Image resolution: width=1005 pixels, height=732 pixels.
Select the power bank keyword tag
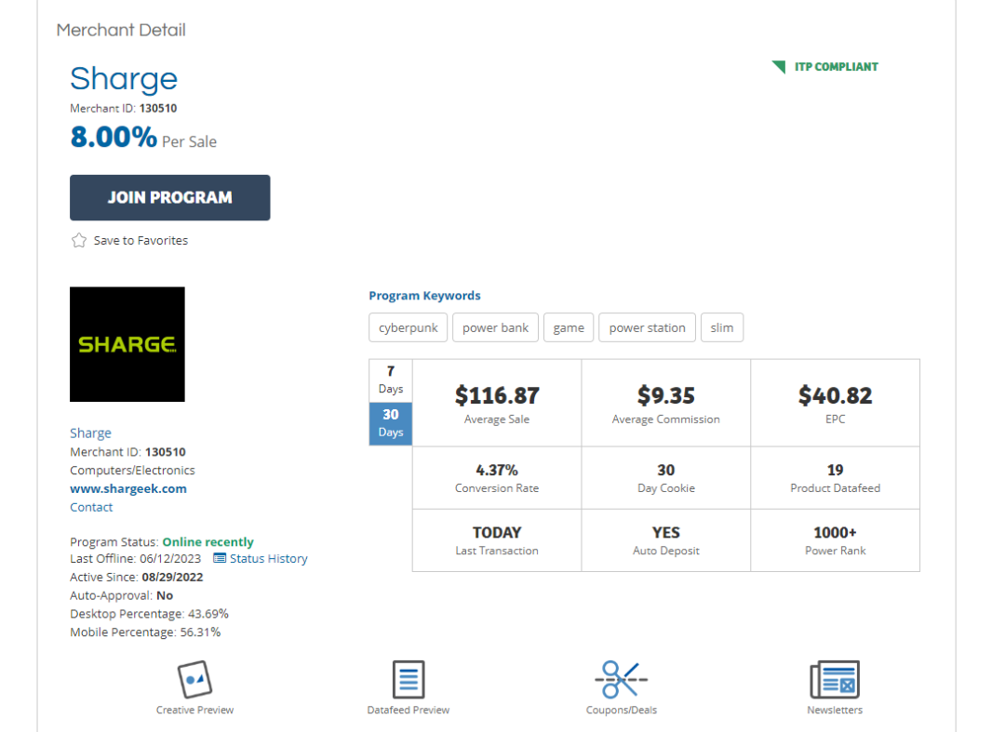coord(495,328)
